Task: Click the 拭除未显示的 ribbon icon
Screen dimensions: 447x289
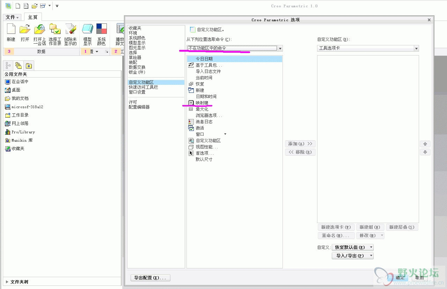Action: pyautogui.click(x=71, y=29)
